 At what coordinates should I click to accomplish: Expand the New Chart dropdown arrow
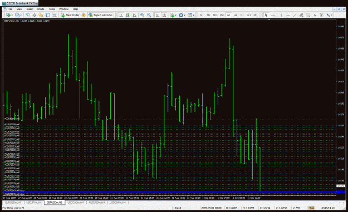click(12, 15)
